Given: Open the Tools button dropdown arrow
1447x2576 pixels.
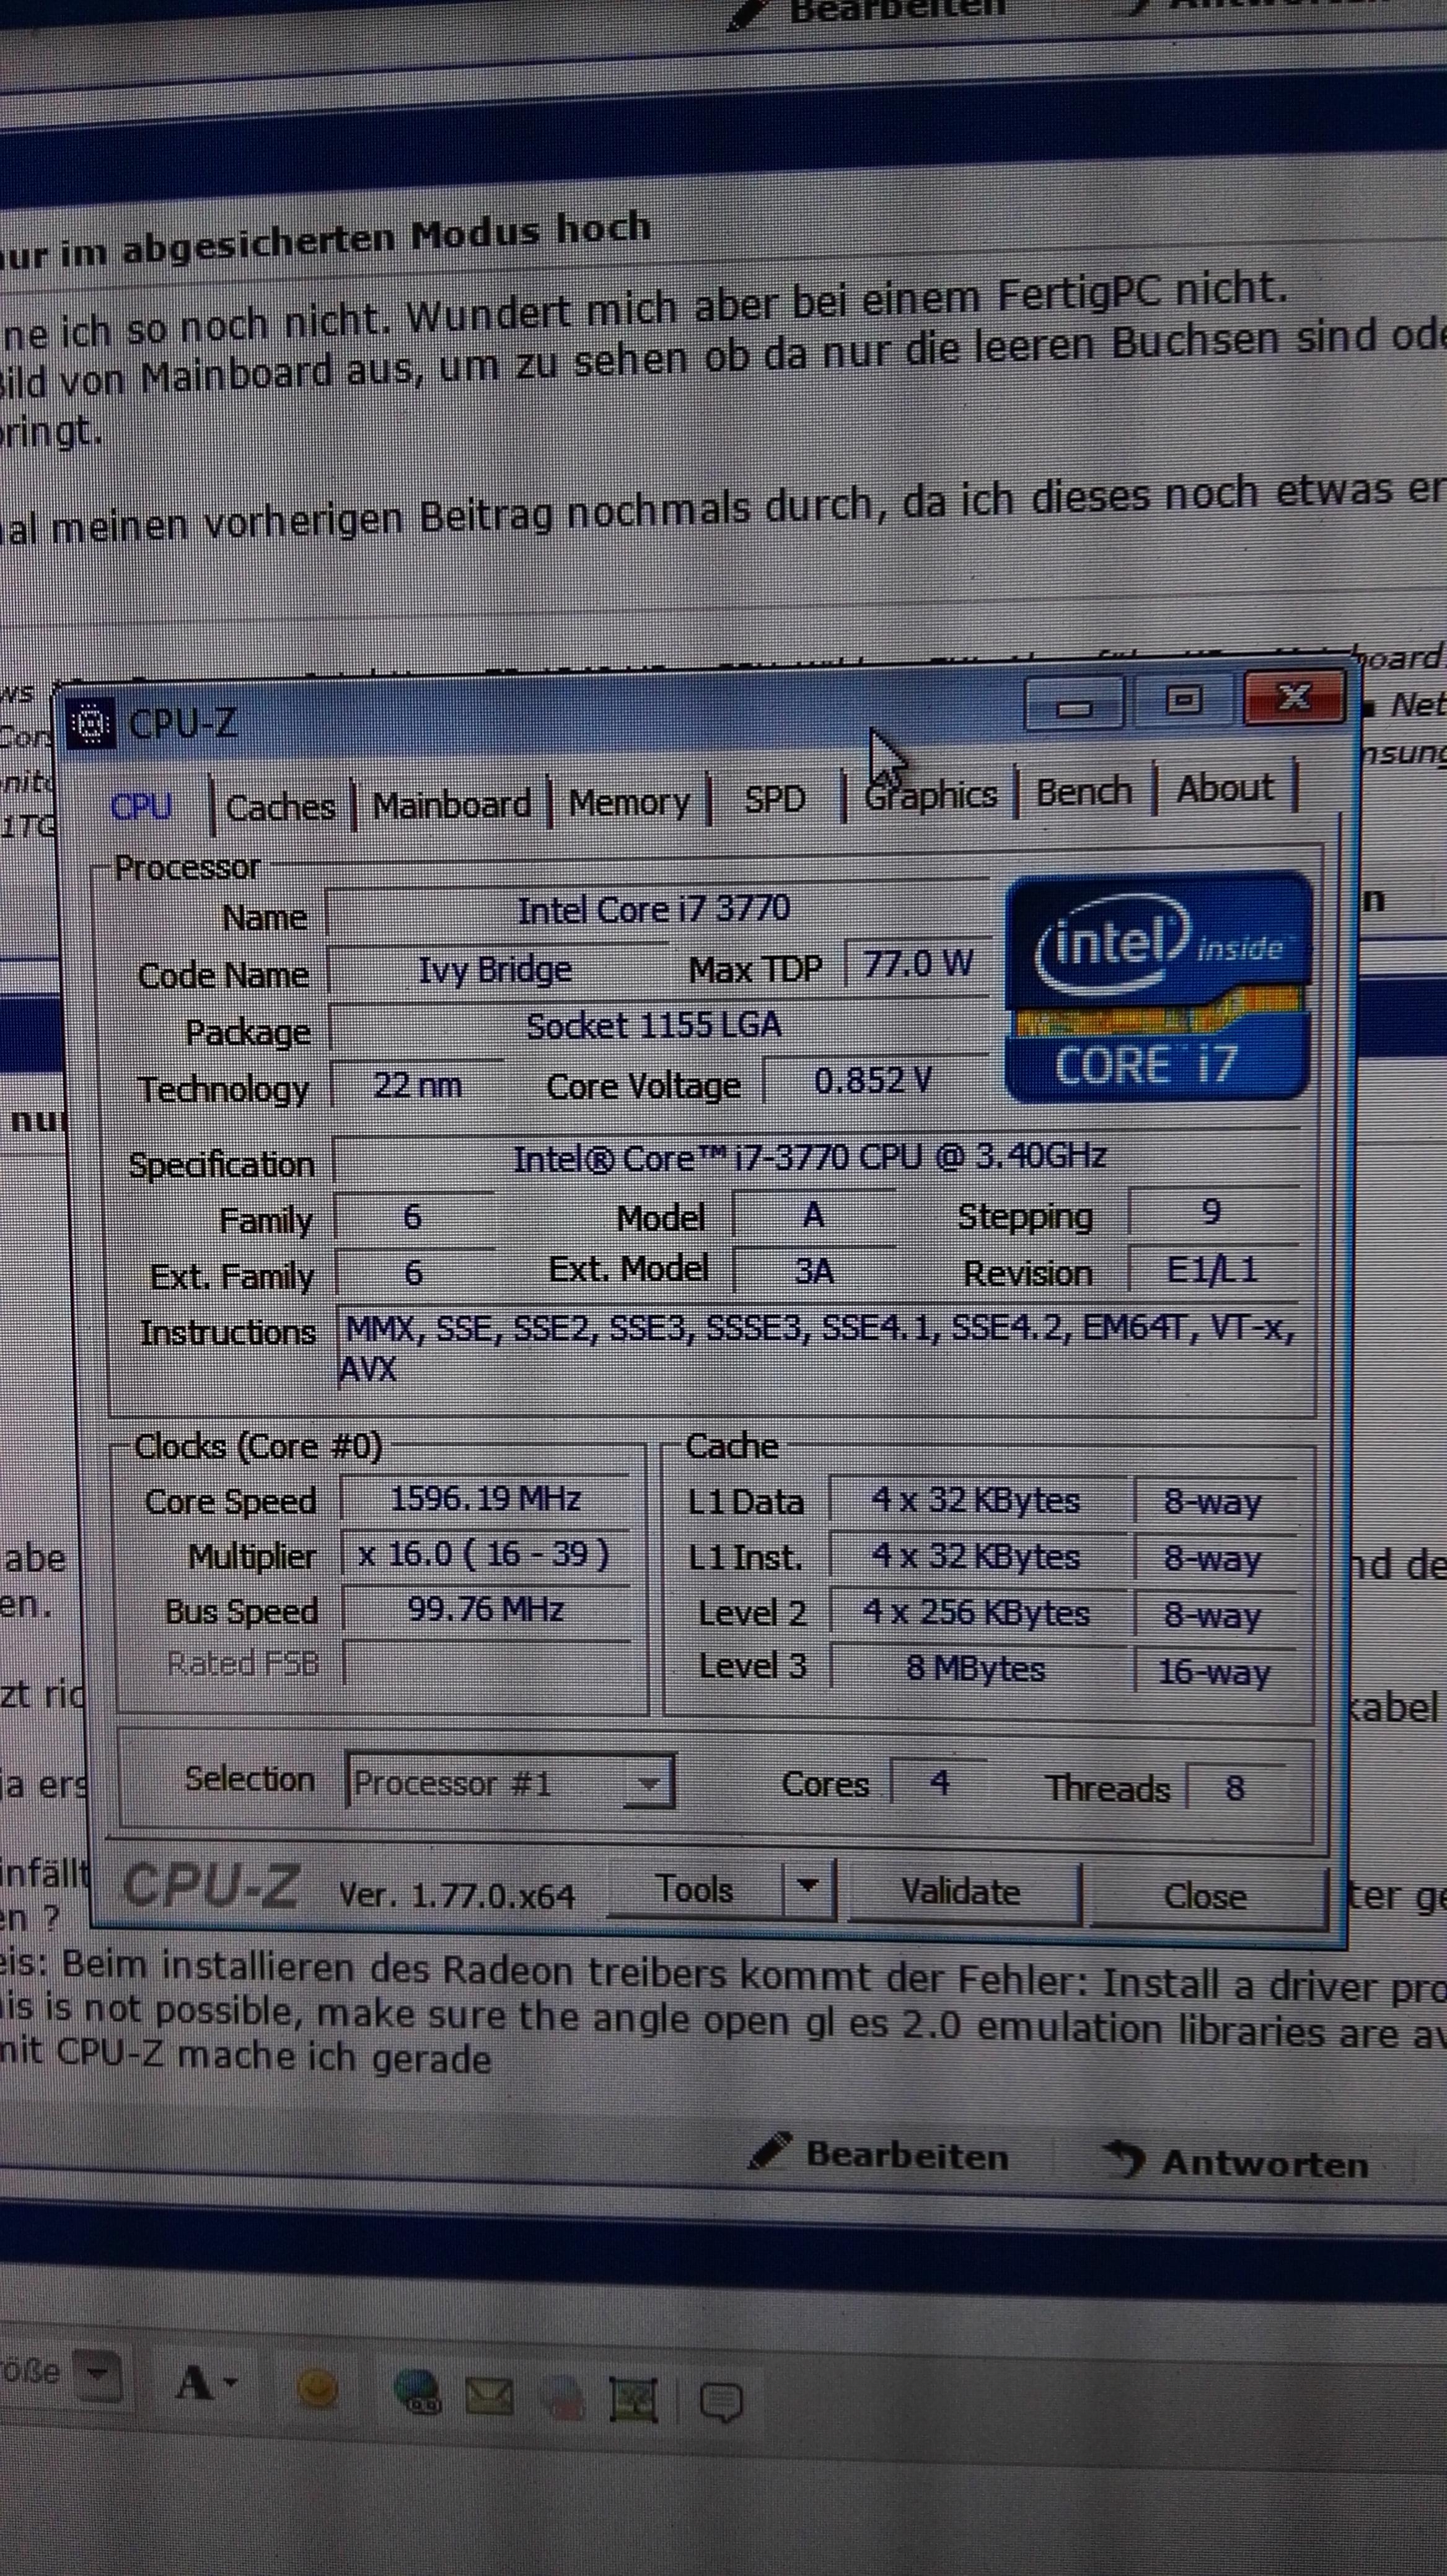Looking at the screenshot, I should coord(808,1886).
